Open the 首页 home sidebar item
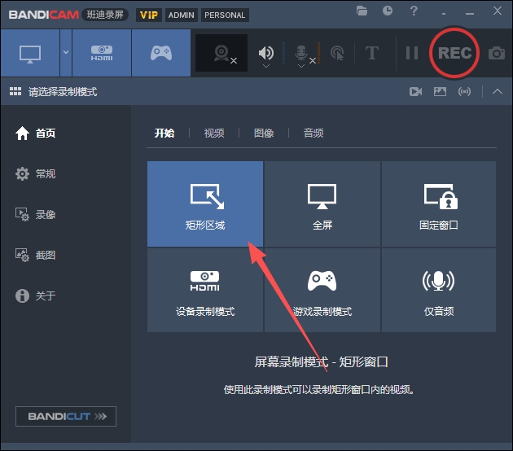513x451 pixels. 36,134
